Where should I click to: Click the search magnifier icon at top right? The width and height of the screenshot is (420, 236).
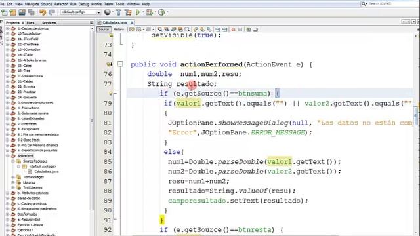(364, 4)
